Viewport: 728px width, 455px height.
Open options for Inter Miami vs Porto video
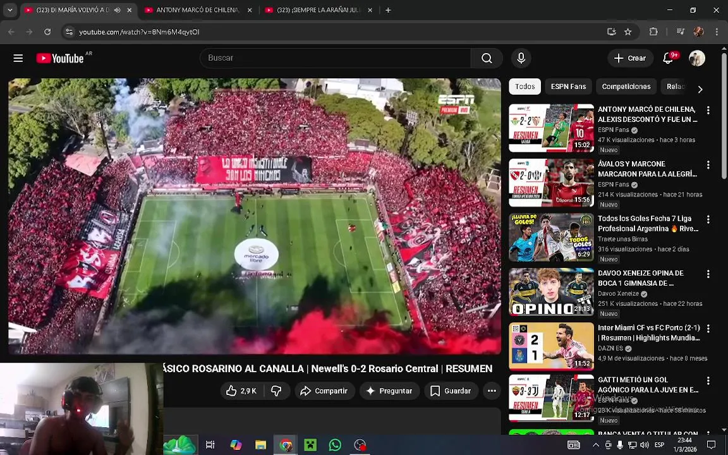click(708, 328)
